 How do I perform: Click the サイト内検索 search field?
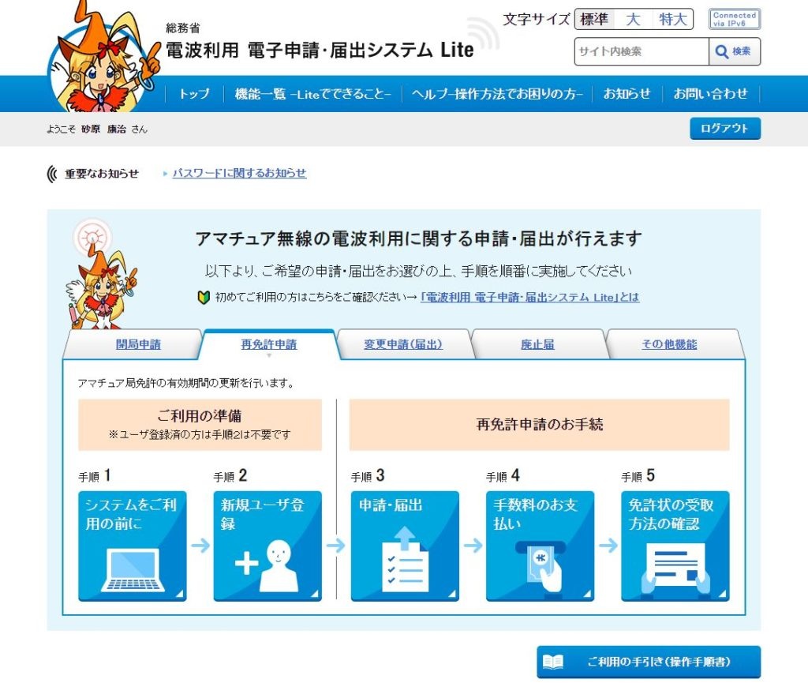point(641,52)
